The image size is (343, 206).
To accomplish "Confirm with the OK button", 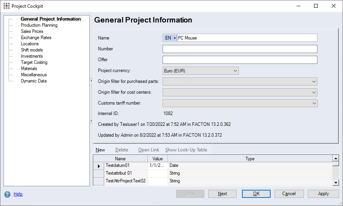I will tap(256, 194).
